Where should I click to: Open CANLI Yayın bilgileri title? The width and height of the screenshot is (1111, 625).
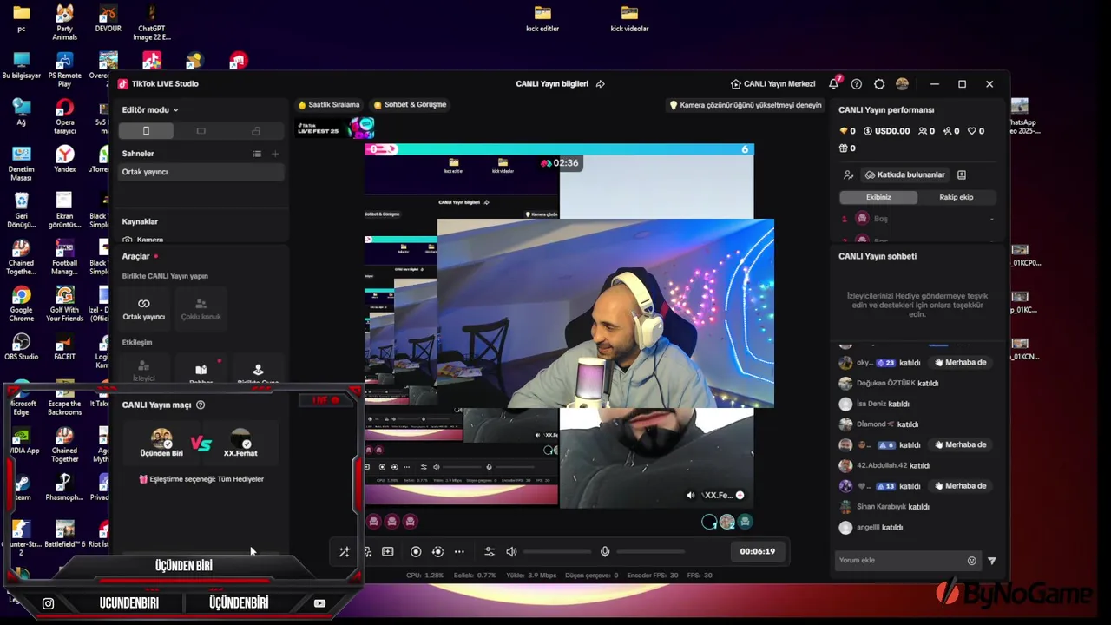[552, 84]
